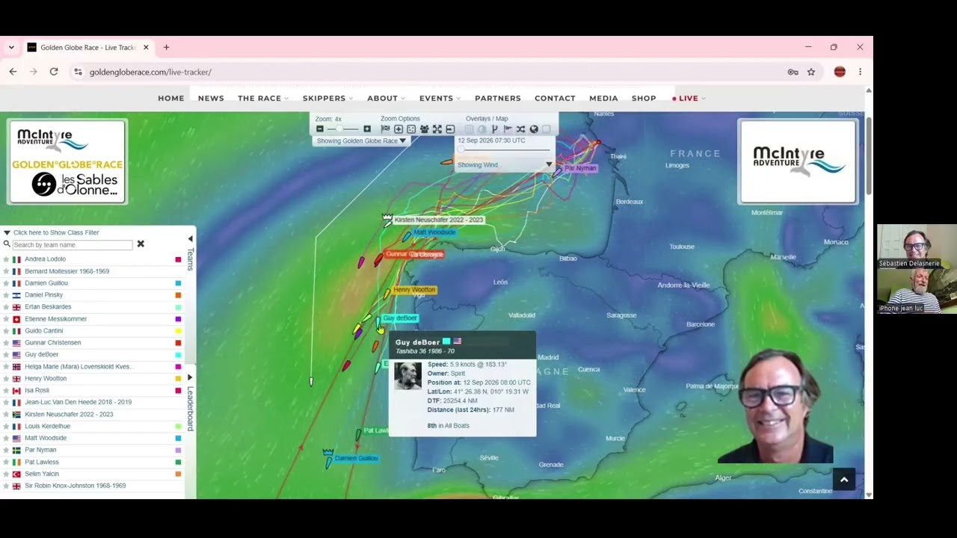Click the map zoom level slider handle

pyautogui.click(x=339, y=129)
